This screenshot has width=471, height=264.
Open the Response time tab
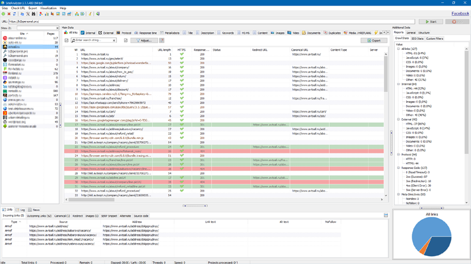click(146, 33)
